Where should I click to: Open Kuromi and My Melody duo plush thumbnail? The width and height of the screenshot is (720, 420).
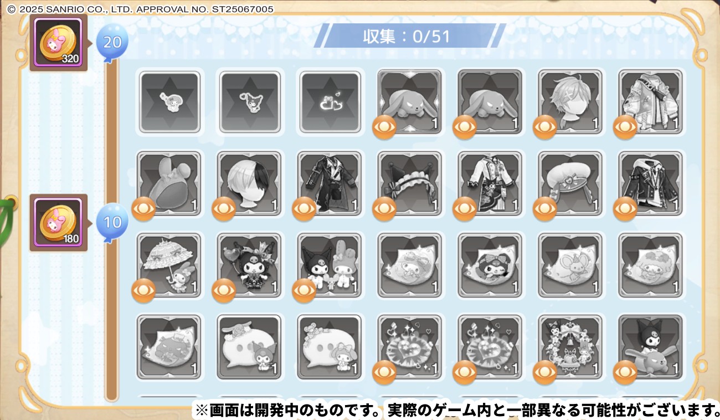330,265
